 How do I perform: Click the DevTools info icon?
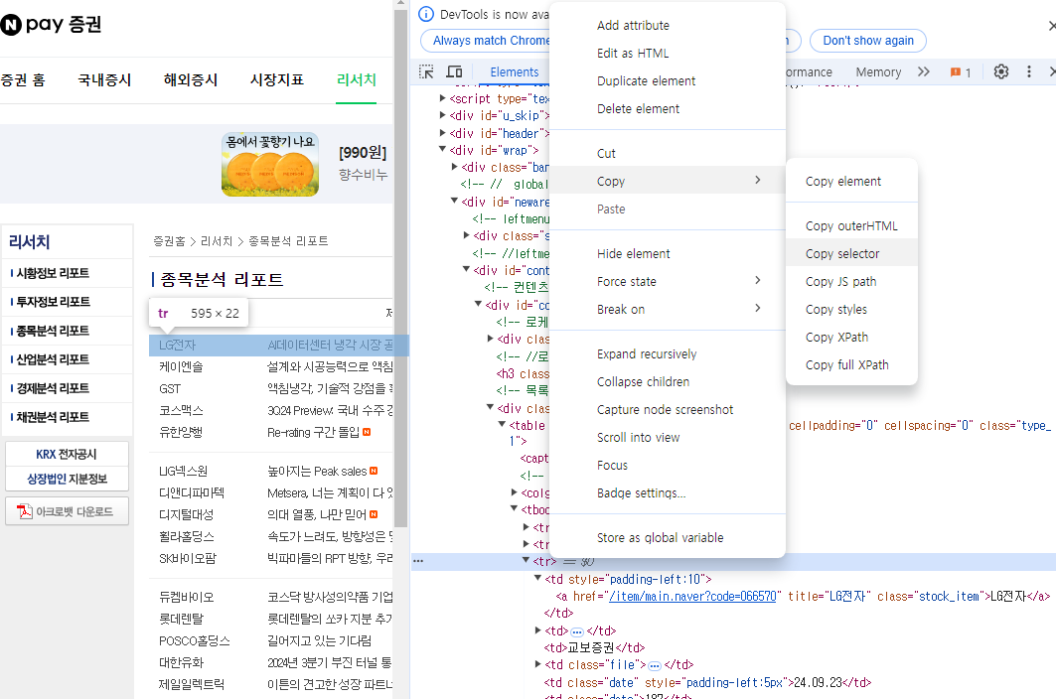[x=425, y=14]
